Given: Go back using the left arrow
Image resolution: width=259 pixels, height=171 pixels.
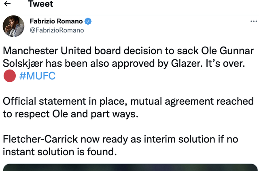Looking at the screenshot, I should (x=7, y=4).
